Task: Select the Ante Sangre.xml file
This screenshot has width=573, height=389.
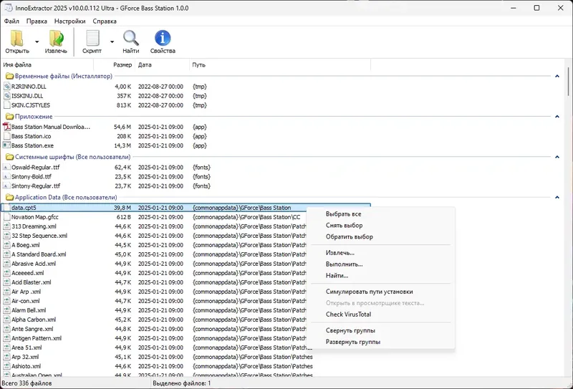Action: pos(32,329)
